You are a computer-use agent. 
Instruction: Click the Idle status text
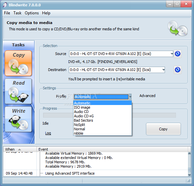point(45,123)
